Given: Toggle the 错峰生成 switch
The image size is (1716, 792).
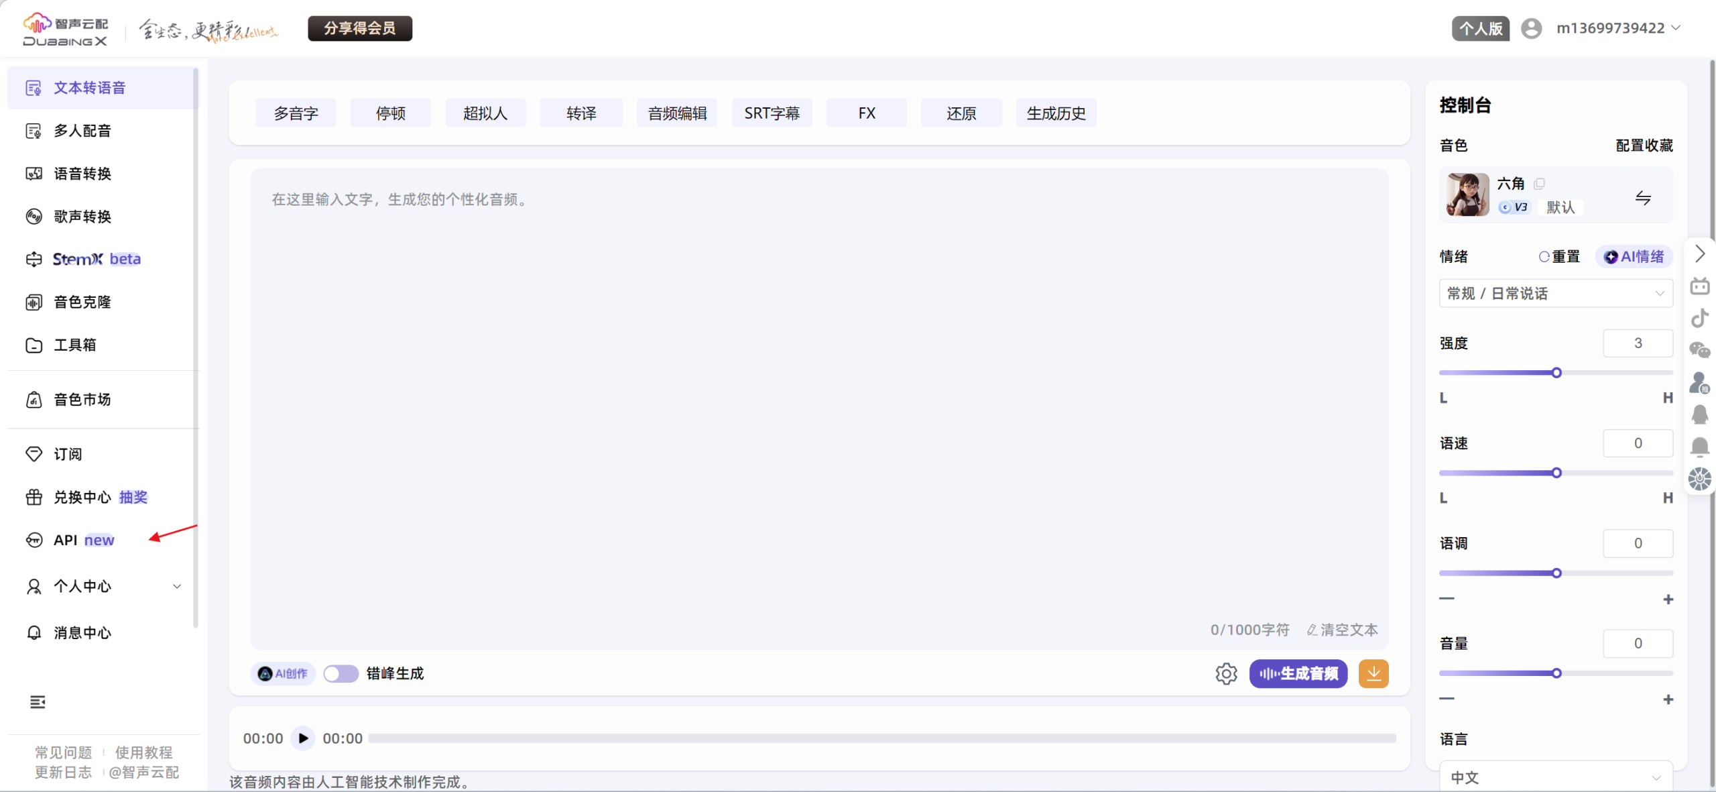Looking at the screenshot, I should click(x=341, y=673).
